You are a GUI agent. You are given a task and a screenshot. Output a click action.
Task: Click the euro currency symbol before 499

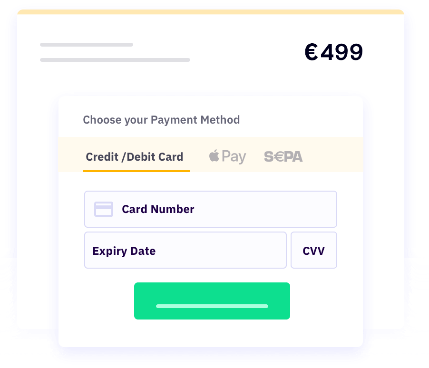tap(311, 52)
